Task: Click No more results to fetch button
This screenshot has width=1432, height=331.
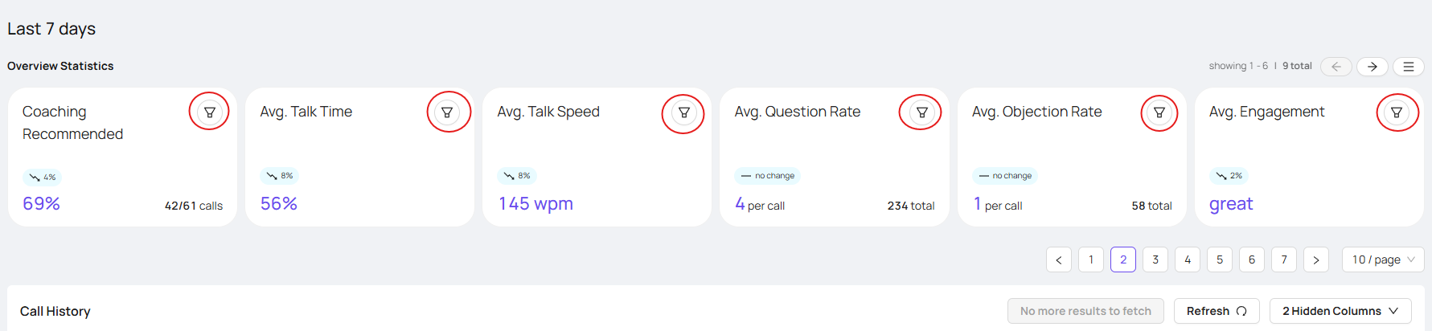Action: coord(1085,311)
